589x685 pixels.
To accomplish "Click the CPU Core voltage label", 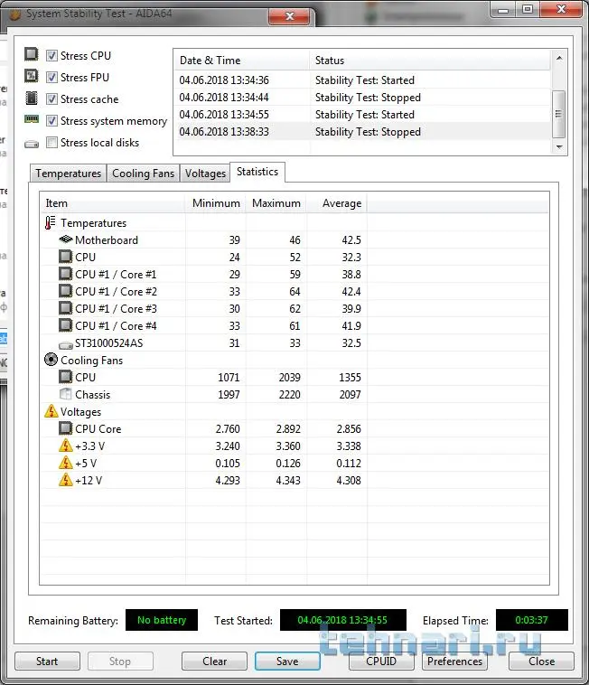I will (x=98, y=429).
